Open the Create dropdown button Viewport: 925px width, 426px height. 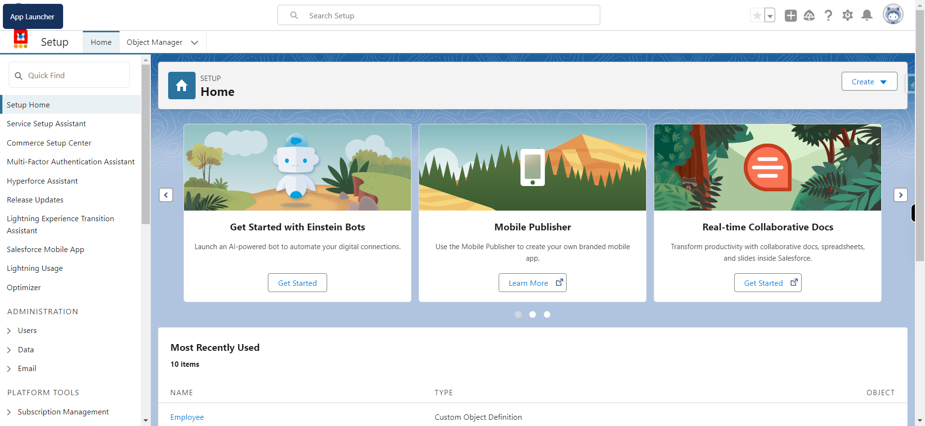(x=869, y=81)
